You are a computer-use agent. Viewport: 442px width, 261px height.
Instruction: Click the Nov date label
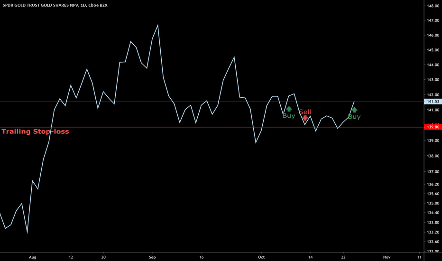(x=387, y=257)
